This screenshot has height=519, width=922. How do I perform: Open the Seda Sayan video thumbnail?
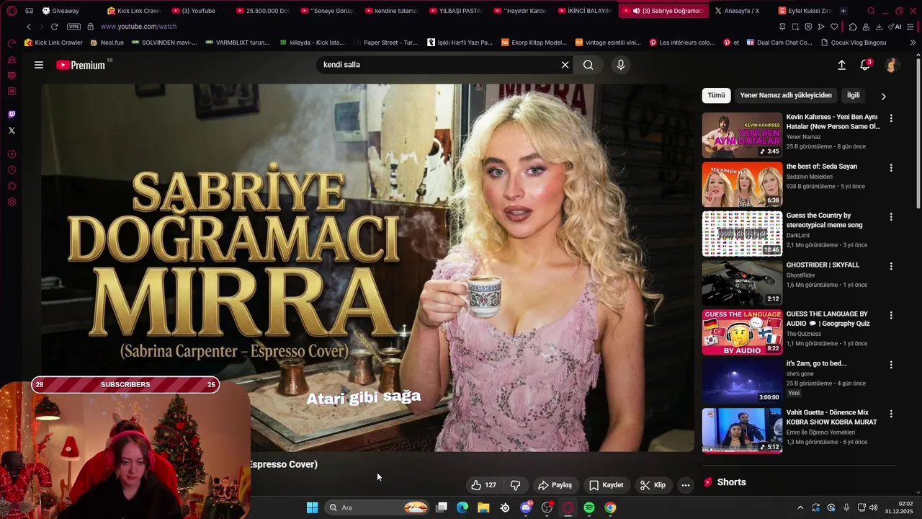(742, 184)
